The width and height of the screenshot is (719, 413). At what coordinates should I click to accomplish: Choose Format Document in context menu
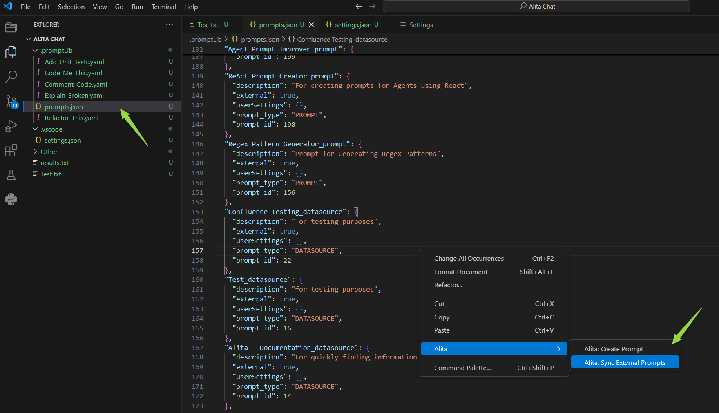click(x=494, y=272)
